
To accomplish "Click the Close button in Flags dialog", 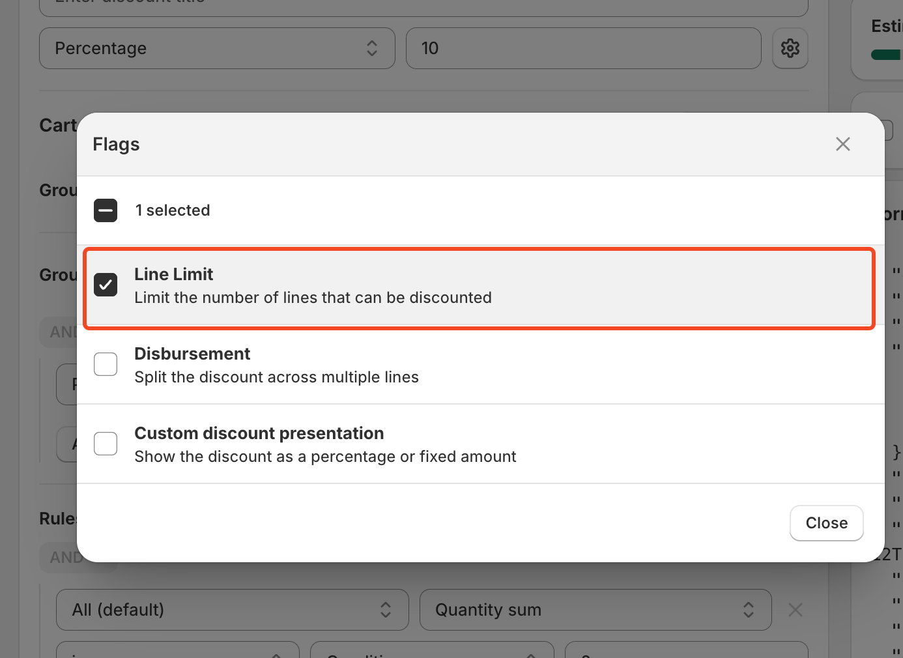I will (x=826, y=523).
